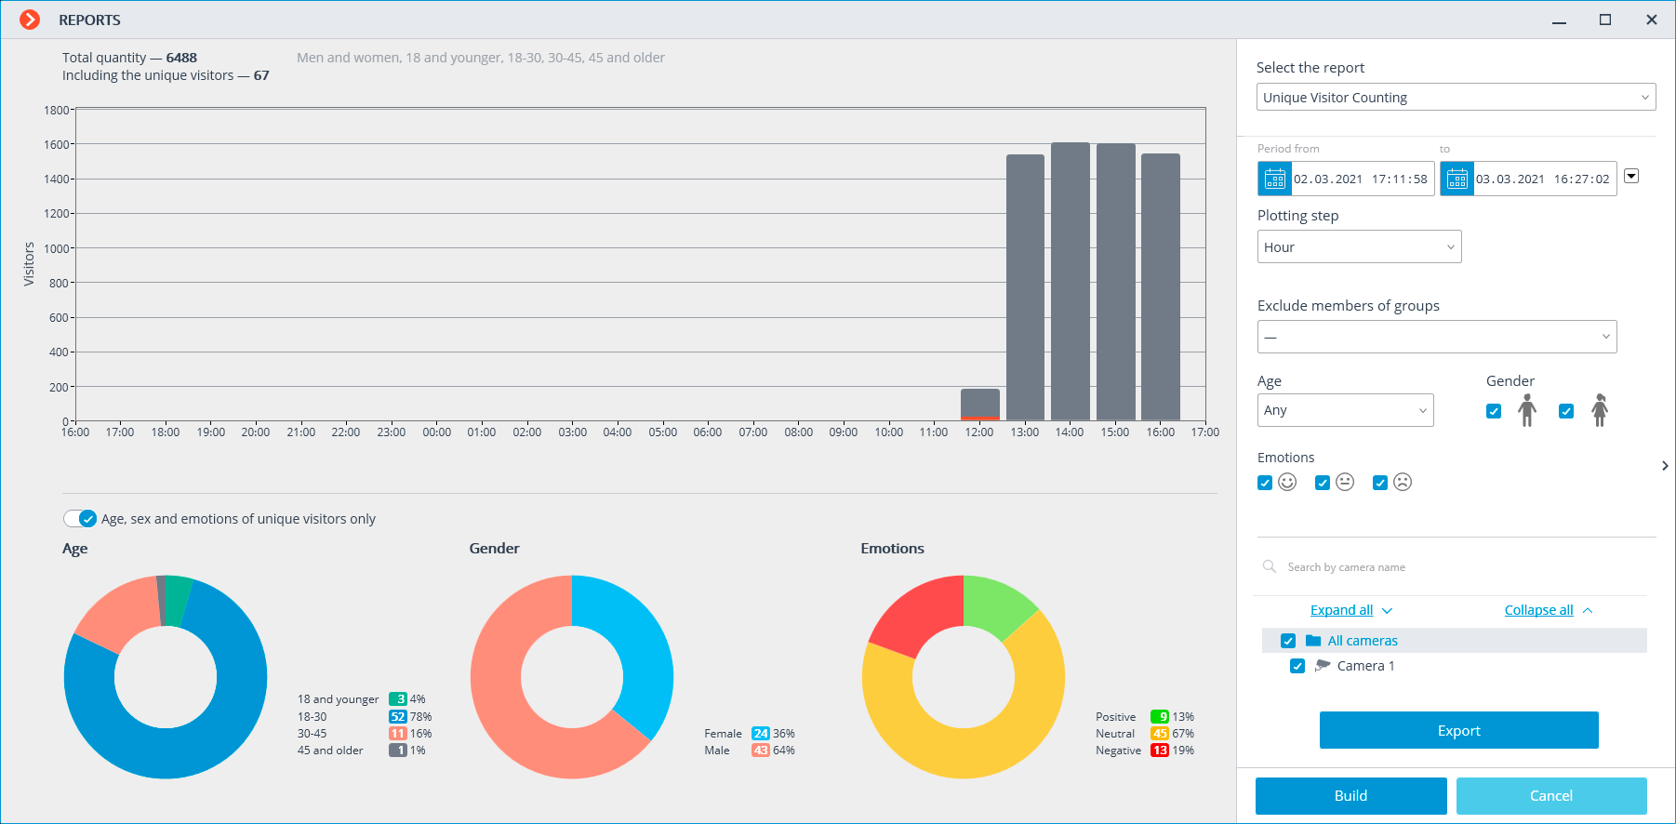Select the All cameras tree row
Screen dimensions: 1676x824
[1454, 640]
